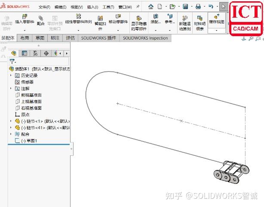Click the Edit Component (编辑零部件) tool
264x207 pixels.
tap(7, 23)
